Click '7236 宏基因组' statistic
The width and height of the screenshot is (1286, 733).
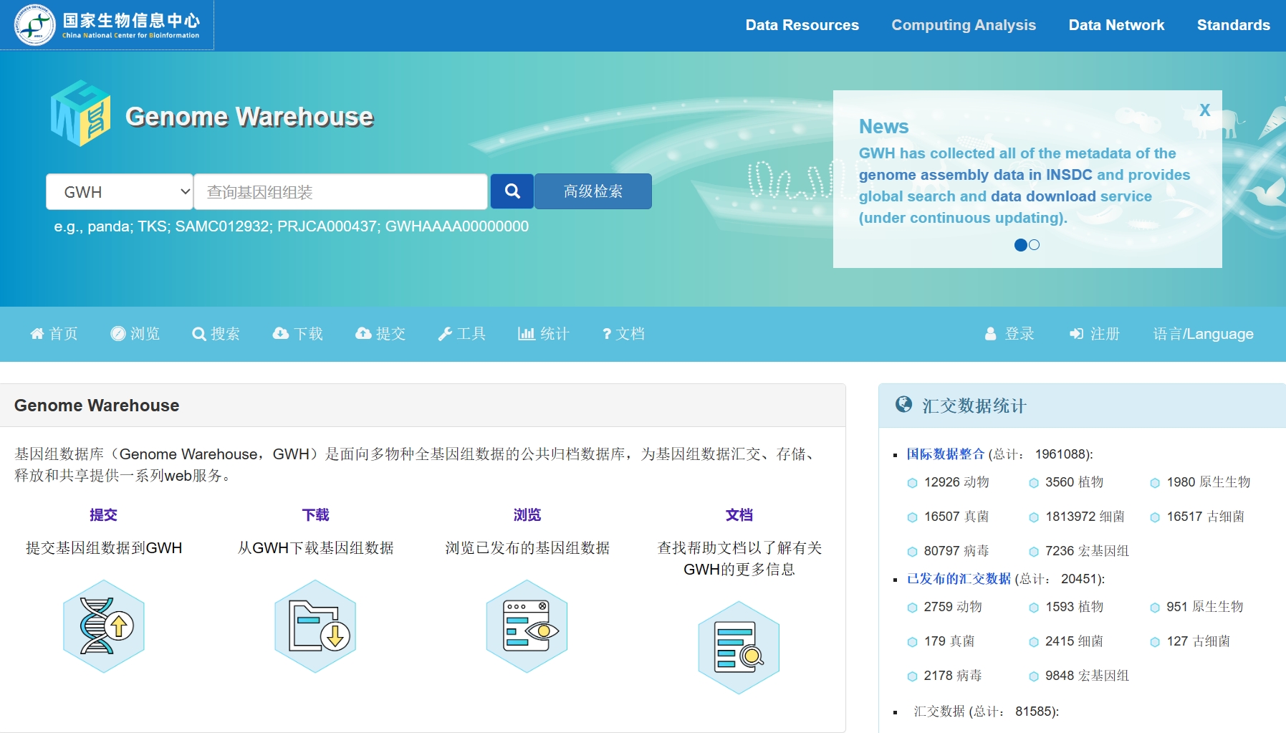pyautogui.click(x=1087, y=551)
